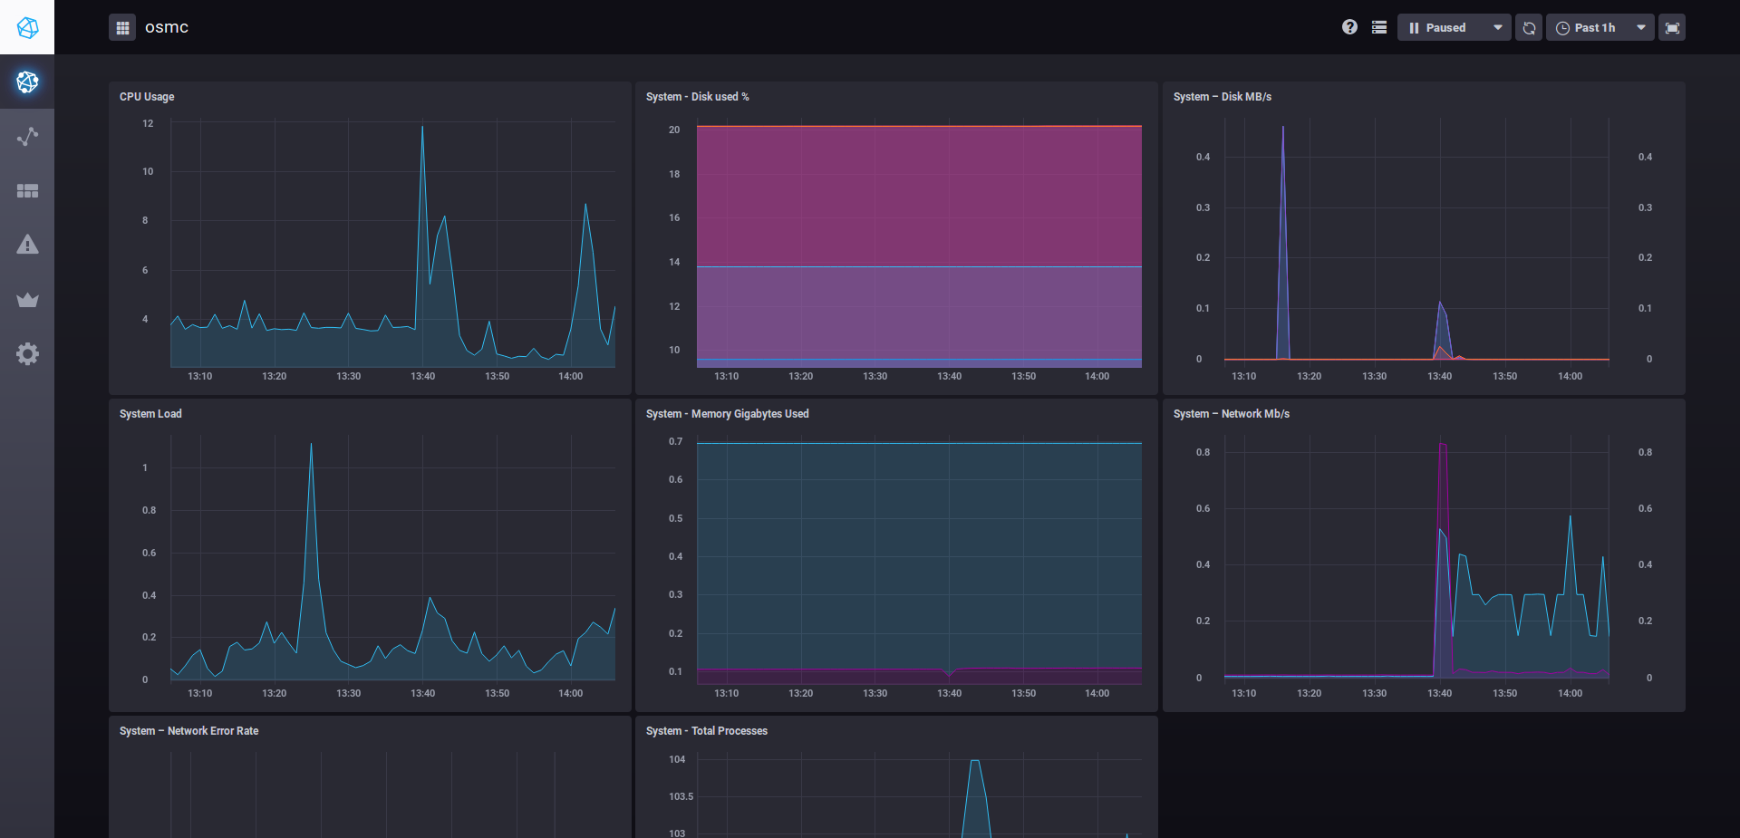The image size is (1740, 838).
Task: Open the Configuration gear icon
Action: [27, 353]
